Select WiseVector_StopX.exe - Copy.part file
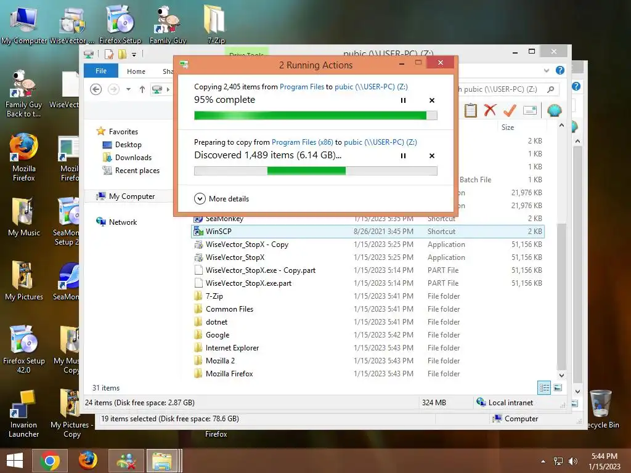631x473 pixels. pyautogui.click(x=368, y=270)
